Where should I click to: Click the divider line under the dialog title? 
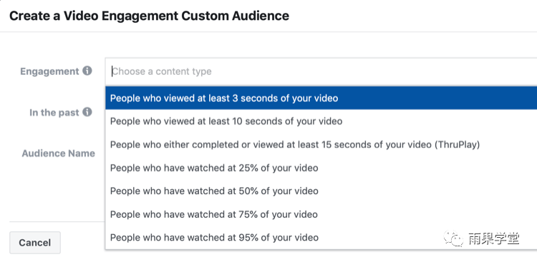(x=268, y=32)
